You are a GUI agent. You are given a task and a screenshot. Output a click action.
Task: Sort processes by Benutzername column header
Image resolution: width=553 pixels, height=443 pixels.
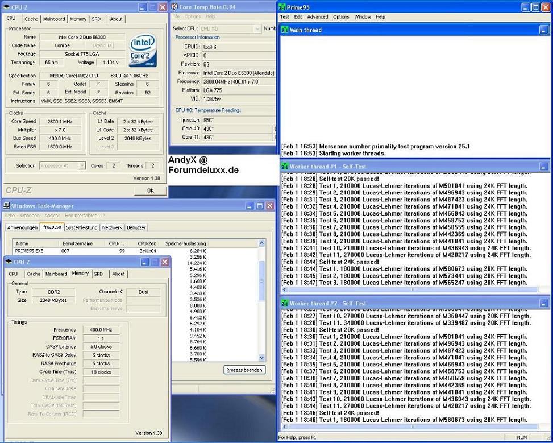(81, 243)
